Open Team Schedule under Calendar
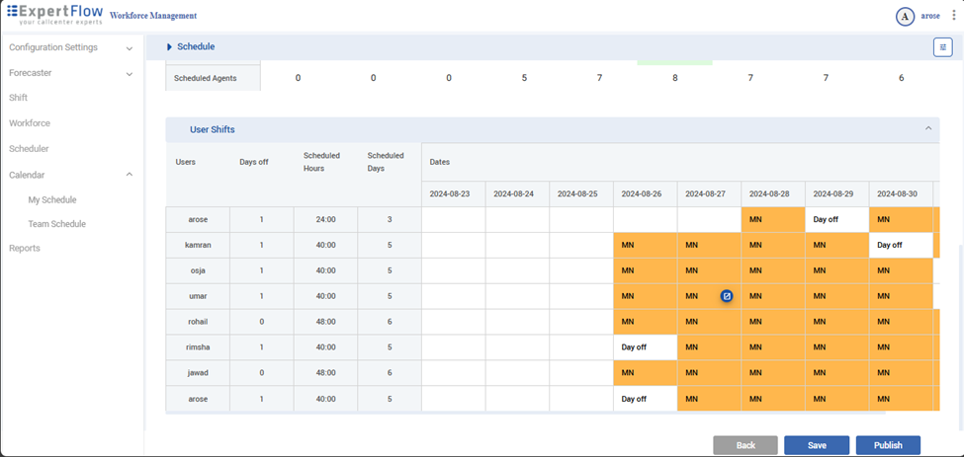Screen dimensions: 964x457 [56, 224]
